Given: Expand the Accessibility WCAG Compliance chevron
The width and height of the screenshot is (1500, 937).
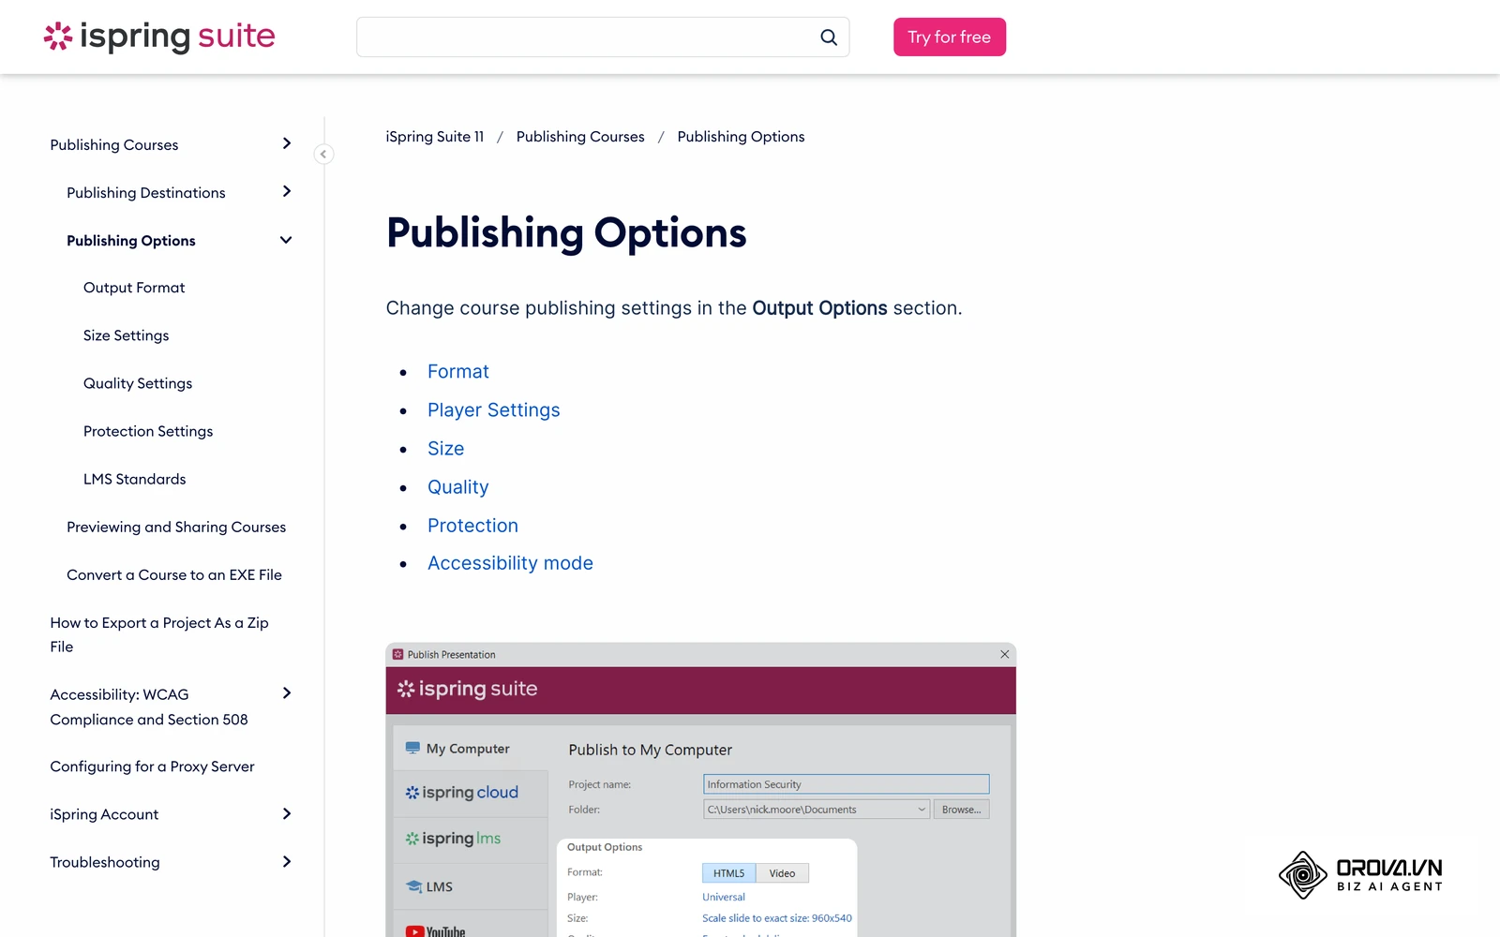Looking at the screenshot, I should [287, 693].
